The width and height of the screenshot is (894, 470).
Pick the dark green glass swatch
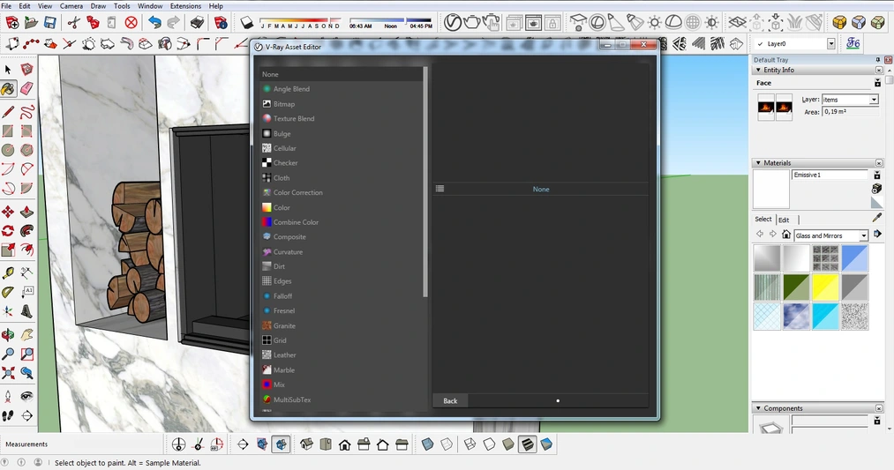pyautogui.click(x=796, y=287)
